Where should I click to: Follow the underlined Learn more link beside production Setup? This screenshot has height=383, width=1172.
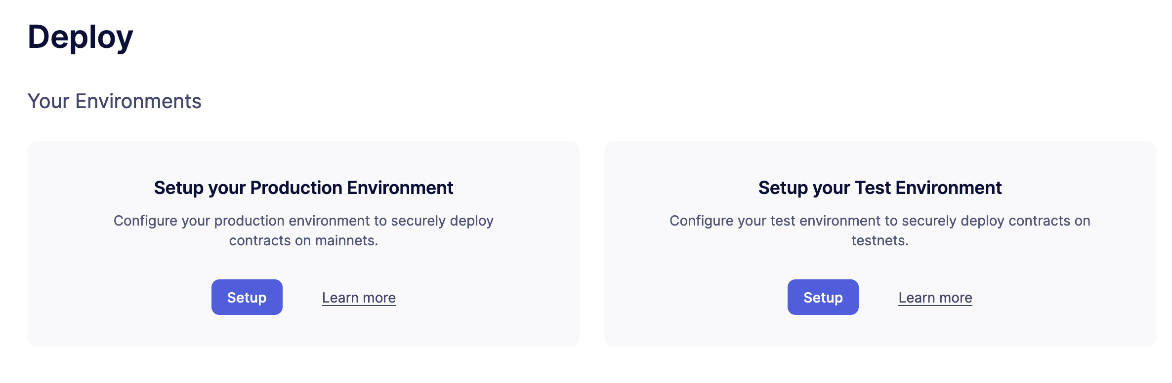pos(359,297)
